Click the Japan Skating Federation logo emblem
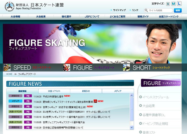This screenshot has height=134, width=187. [x=9, y=7]
